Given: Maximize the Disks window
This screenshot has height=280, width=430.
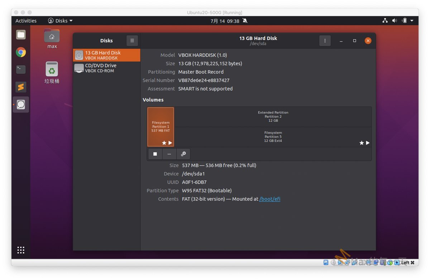Looking at the screenshot, I should (x=354, y=41).
